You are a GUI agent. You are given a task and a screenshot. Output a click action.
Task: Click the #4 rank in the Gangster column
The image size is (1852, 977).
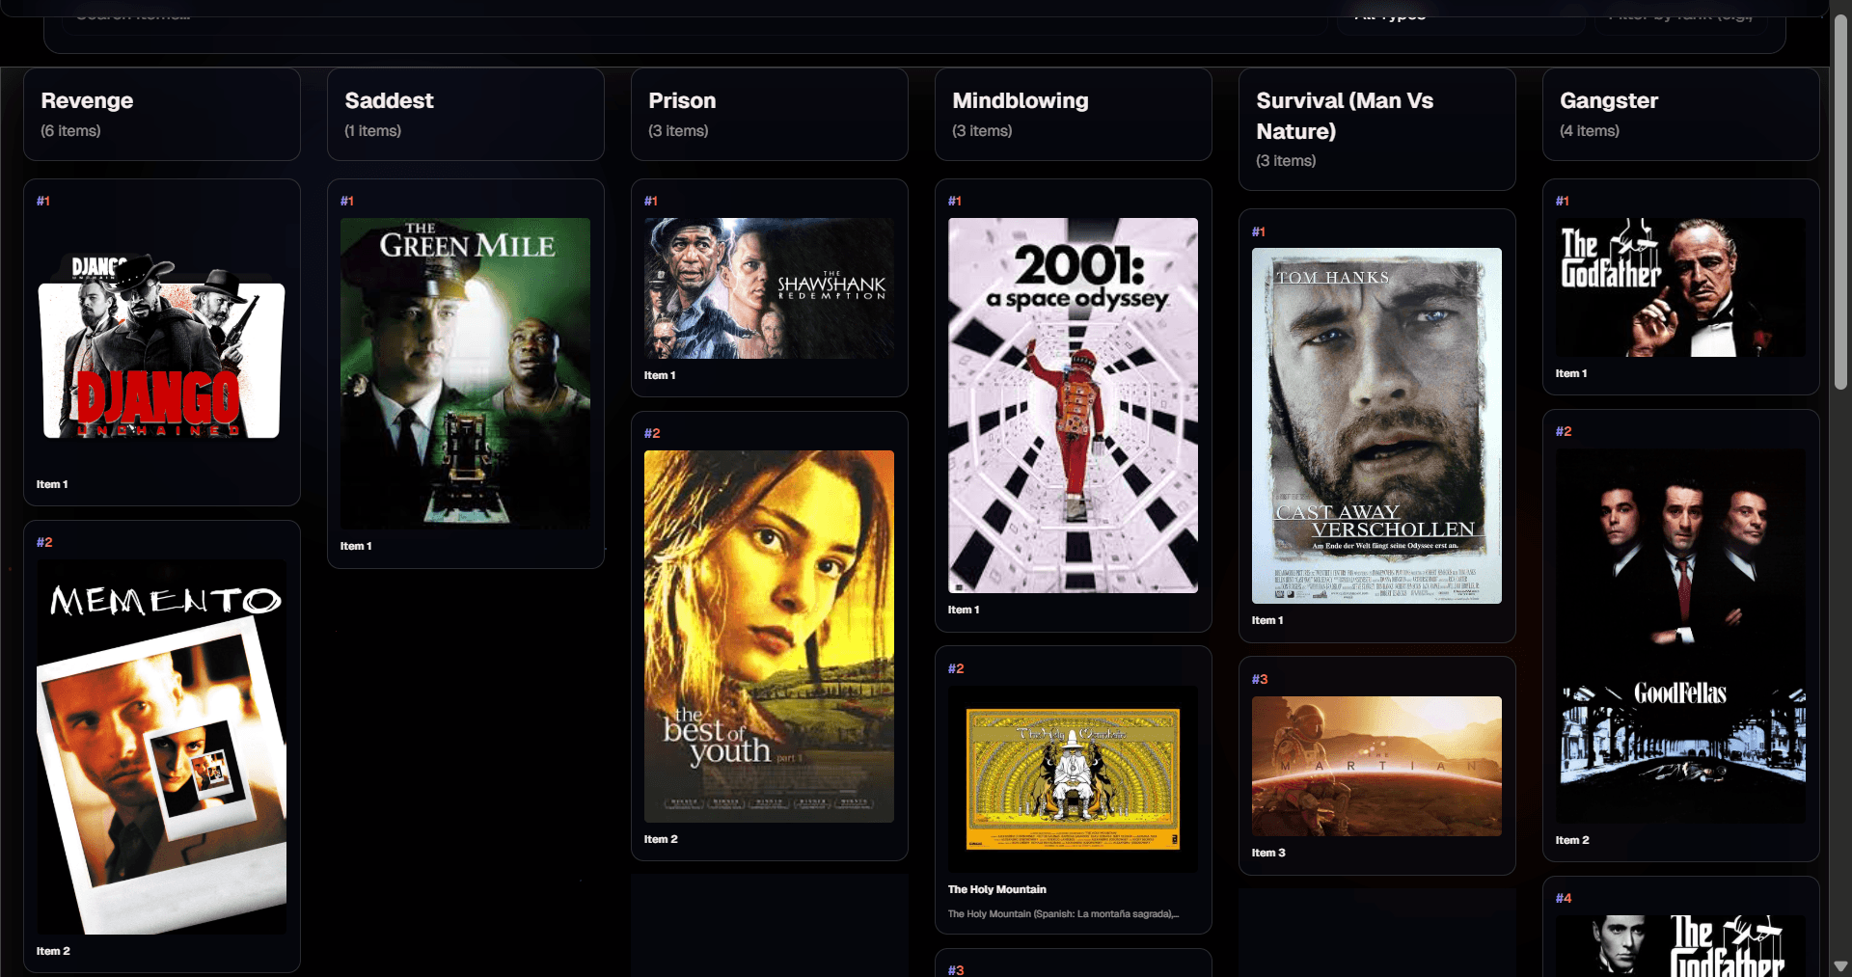coord(1564,898)
